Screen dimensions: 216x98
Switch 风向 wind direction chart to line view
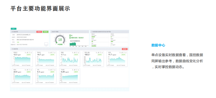96,52
